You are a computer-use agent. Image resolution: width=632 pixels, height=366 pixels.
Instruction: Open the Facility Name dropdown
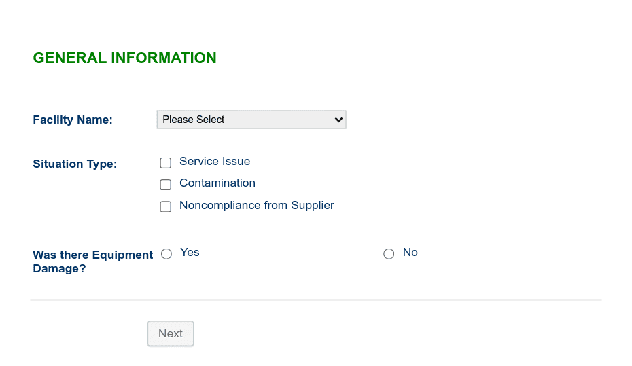pyautogui.click(x=251, y=120)
